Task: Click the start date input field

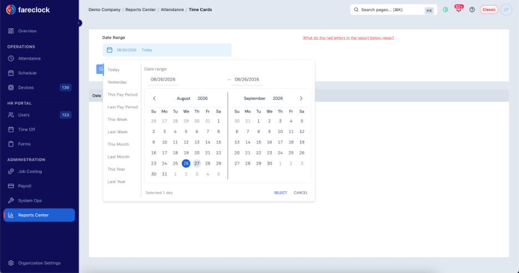Action: [x=185, y=79]
